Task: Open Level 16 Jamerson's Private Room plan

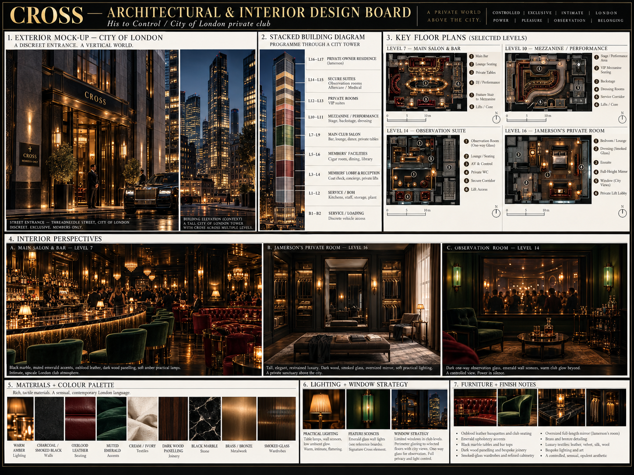Action: pyautogui.click(x=548, y=170)
